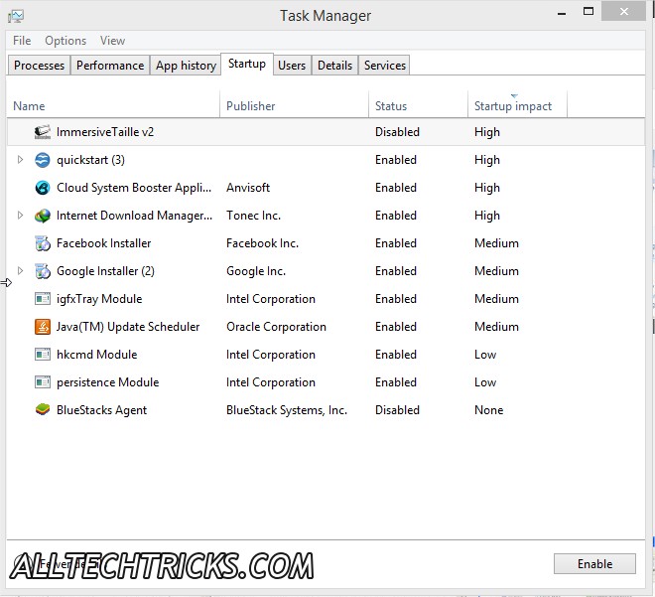655x597 pixels.
Task: Select the Java(TM) Update Scheduler entry
Action: pyautogui.click(x=128, y=327)
